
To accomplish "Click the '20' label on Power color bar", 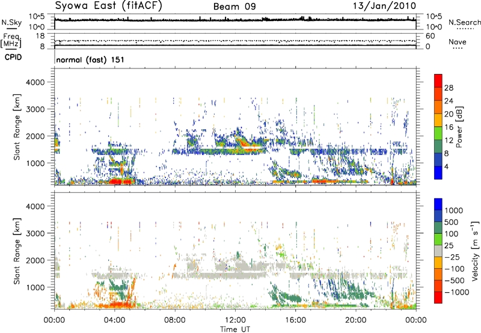I will tap(449, 114).
